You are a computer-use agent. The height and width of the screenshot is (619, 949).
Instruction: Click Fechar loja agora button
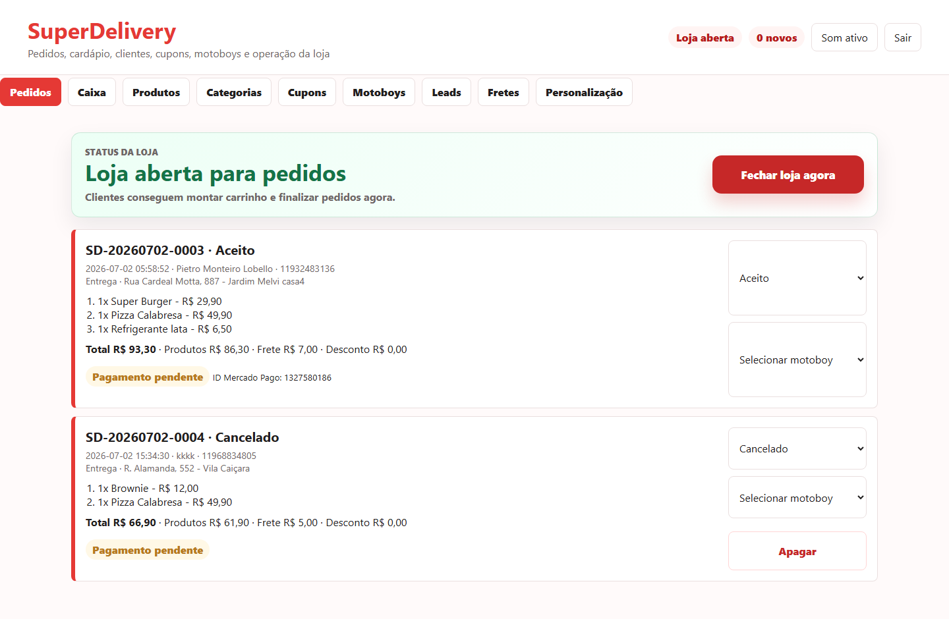point(788,175)
